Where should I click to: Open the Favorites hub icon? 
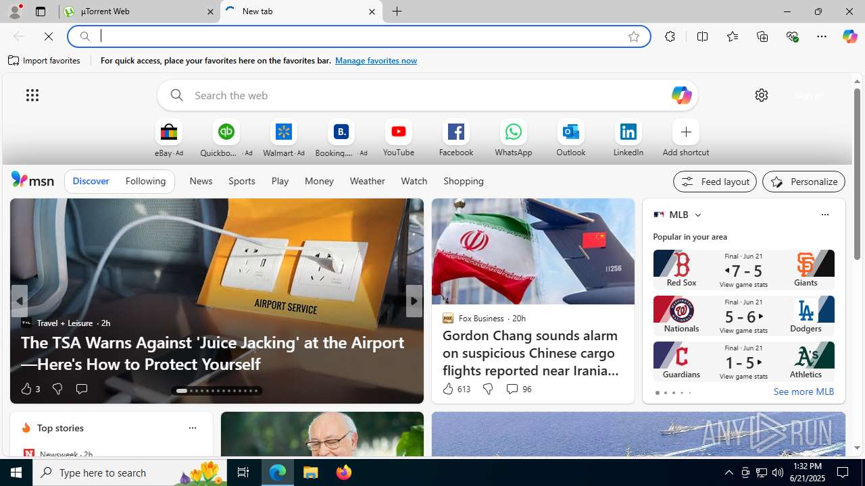[732, 36]
